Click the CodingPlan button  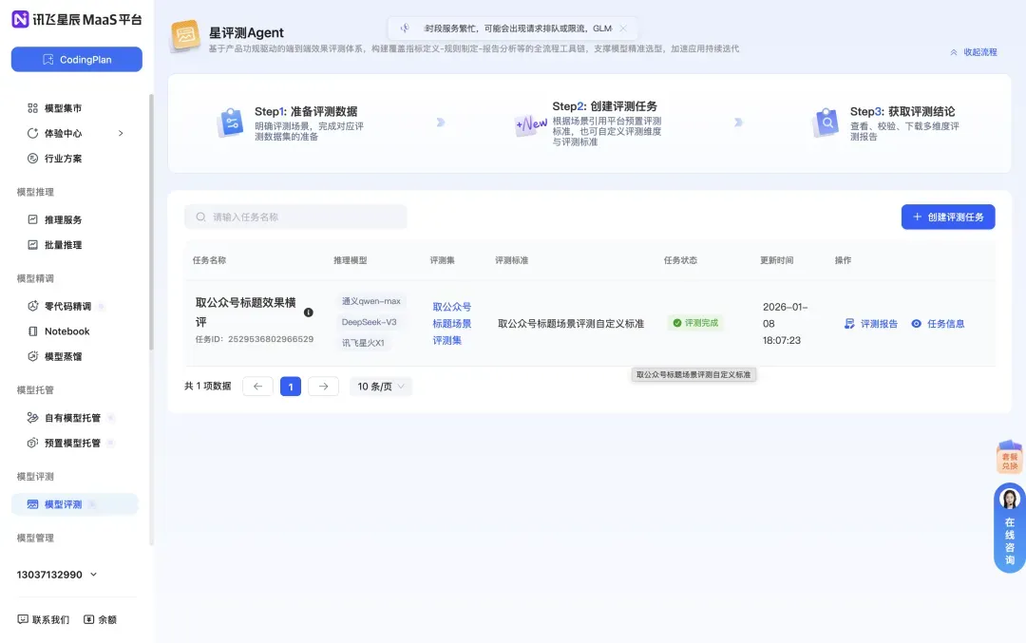coord(77,59)
